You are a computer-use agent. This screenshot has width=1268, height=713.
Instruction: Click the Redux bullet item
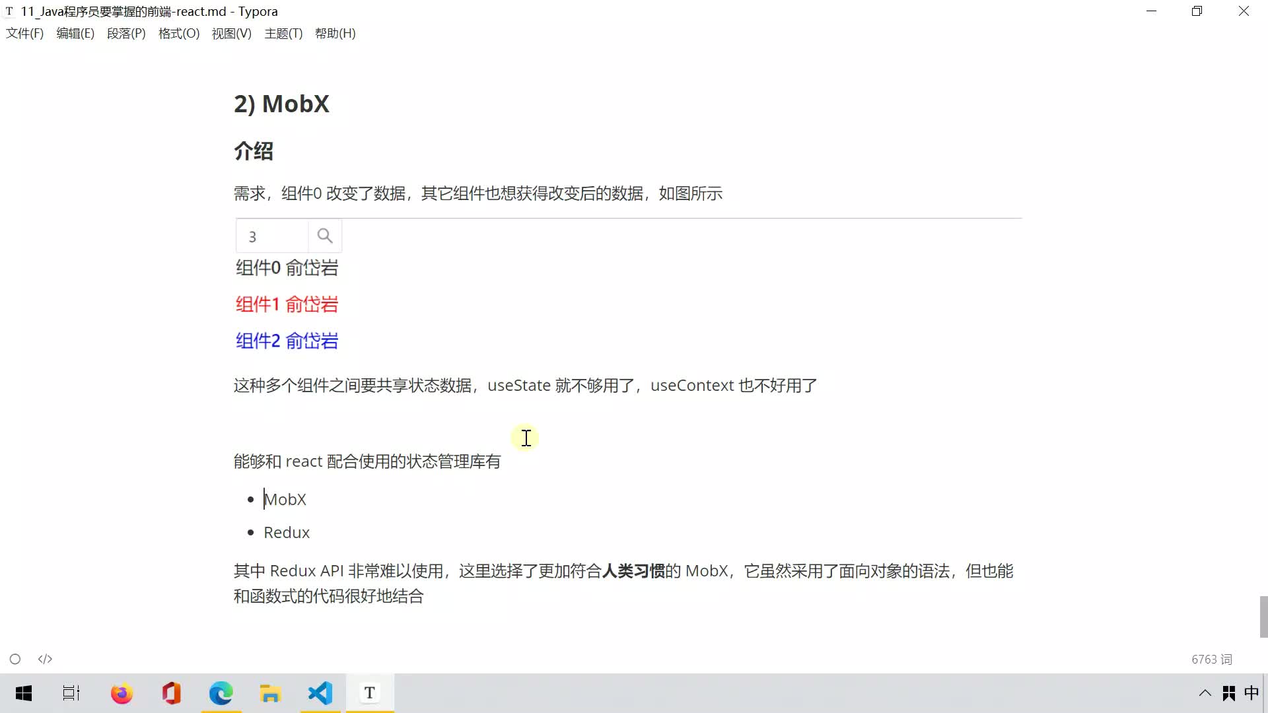pos(287,532)
